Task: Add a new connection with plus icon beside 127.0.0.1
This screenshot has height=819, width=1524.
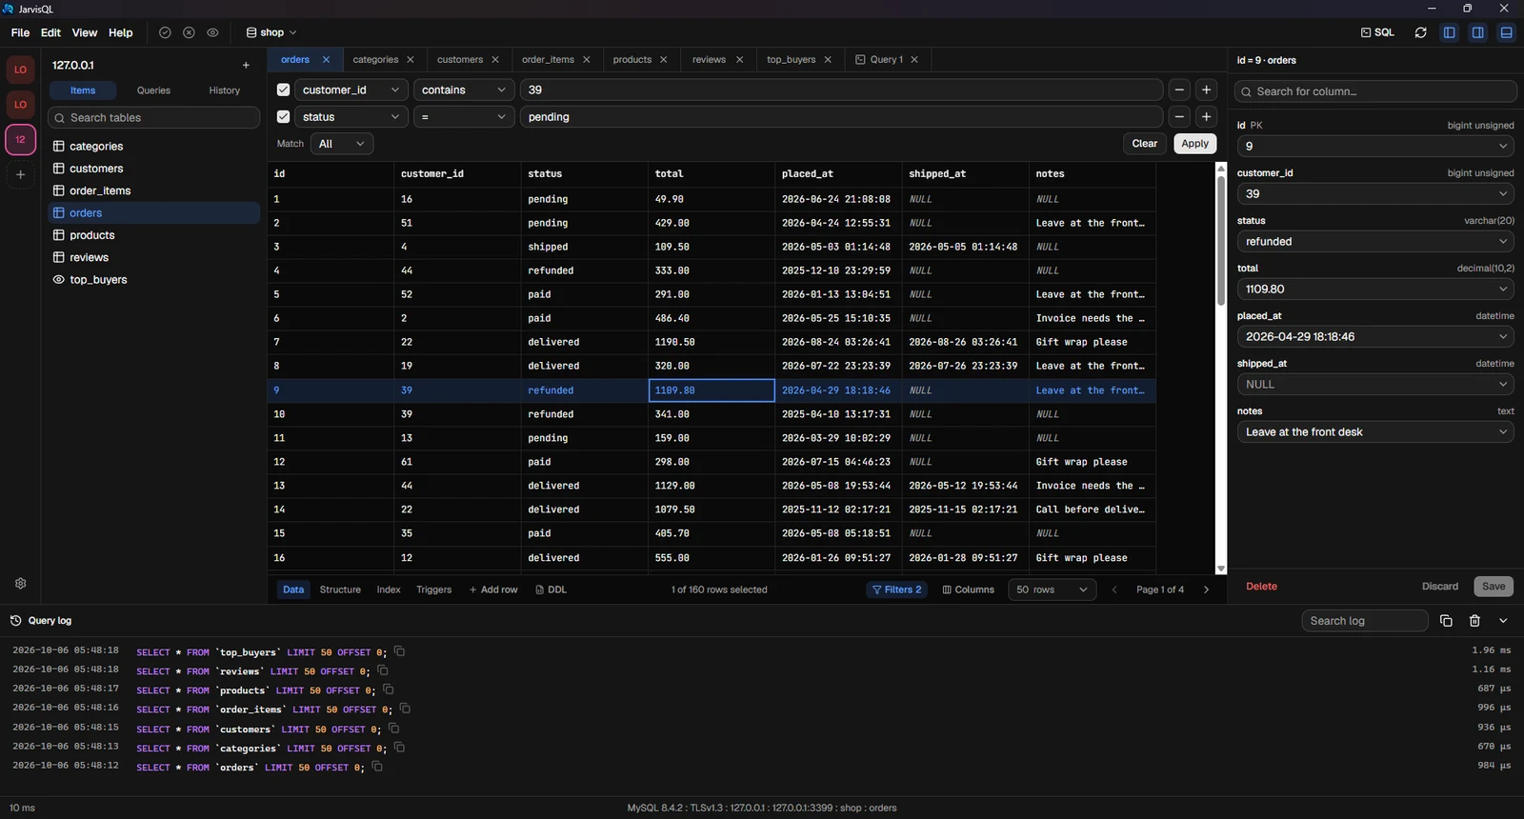Action: click(246, 66)
